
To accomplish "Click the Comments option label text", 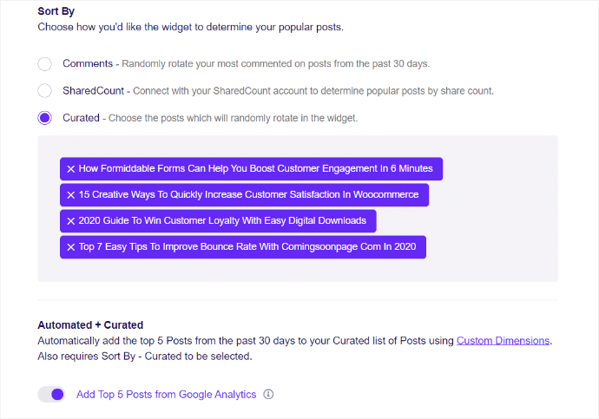I will coord(88,63).
